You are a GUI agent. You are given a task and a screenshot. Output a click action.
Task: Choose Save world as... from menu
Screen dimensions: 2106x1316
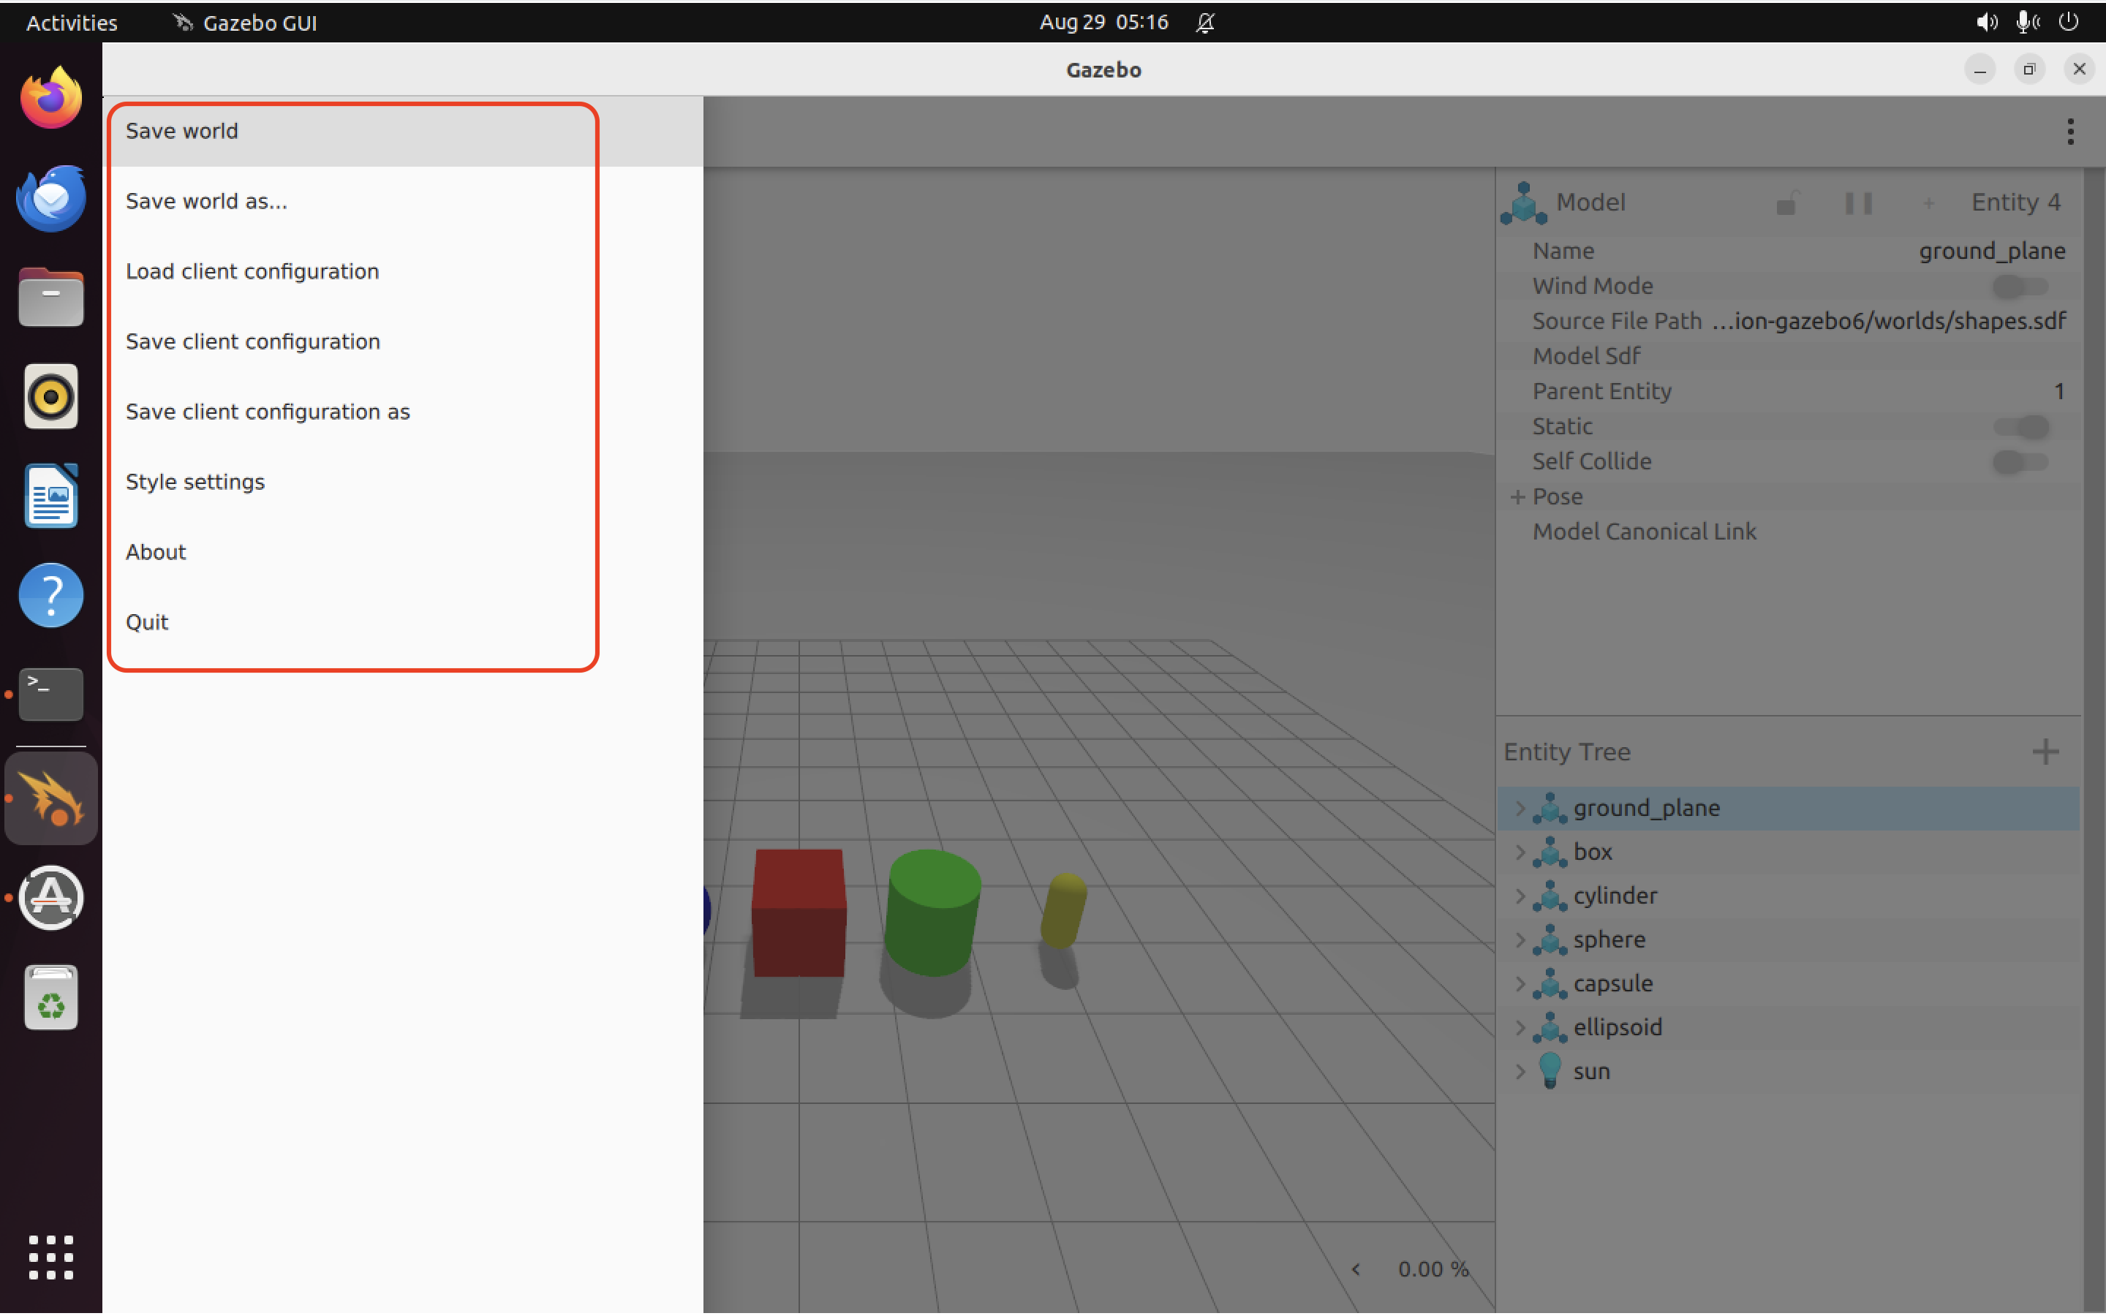pyautogui.click(x=206, y=201)
